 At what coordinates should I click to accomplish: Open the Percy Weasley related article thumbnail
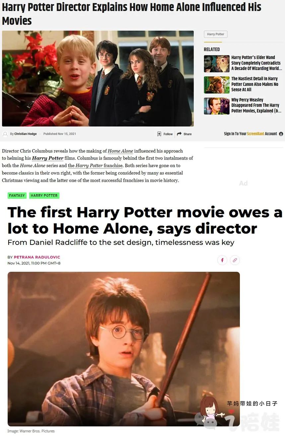click(x=217, y=106)
